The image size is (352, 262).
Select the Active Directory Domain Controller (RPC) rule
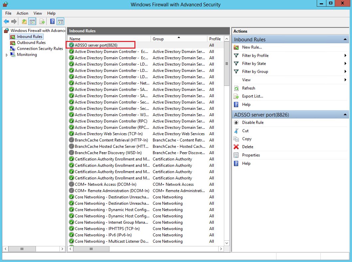coord(145,121)
